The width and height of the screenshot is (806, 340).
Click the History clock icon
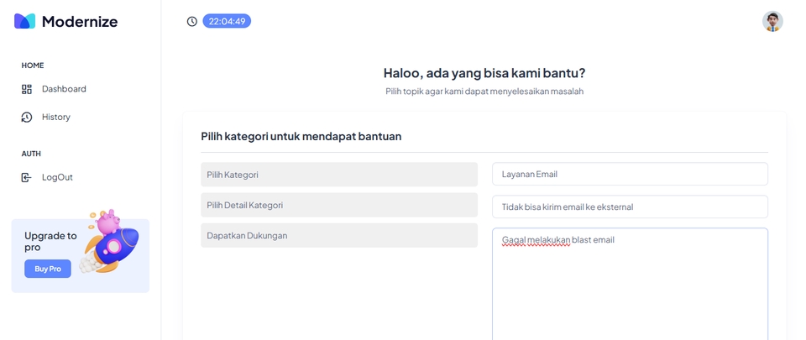27,117
